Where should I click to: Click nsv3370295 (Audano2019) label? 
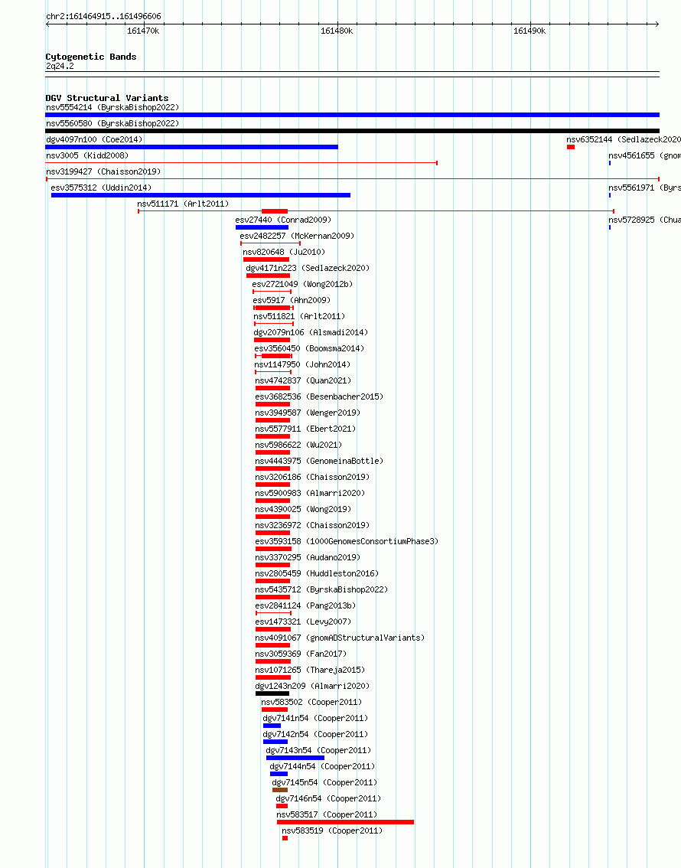tap(308, 557)
